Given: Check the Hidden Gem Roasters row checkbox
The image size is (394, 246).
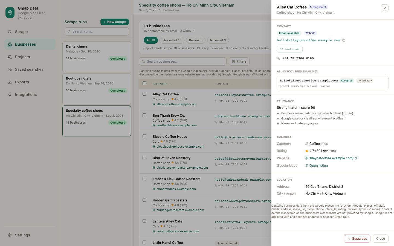Looking at the screenshot, I should 144,200.
